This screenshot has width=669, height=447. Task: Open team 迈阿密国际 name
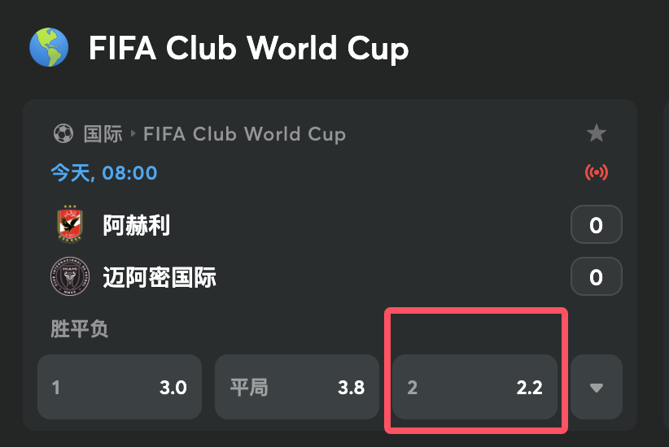pyautogui.click(x=160, y=277)
